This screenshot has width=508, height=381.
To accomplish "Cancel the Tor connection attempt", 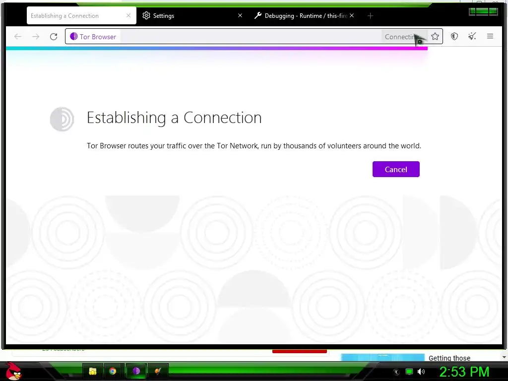I will 396,169.
